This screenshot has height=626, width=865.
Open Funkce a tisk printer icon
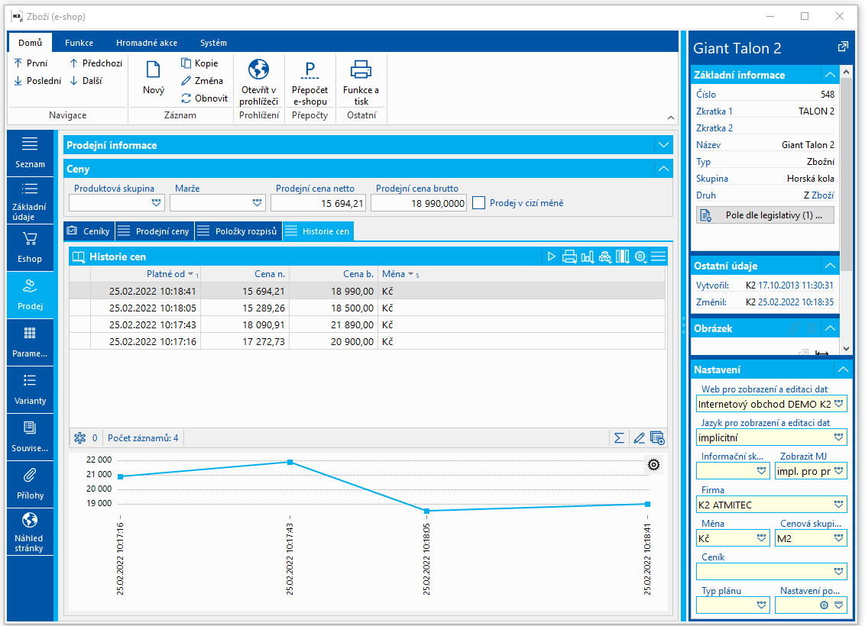click(361, 70)
